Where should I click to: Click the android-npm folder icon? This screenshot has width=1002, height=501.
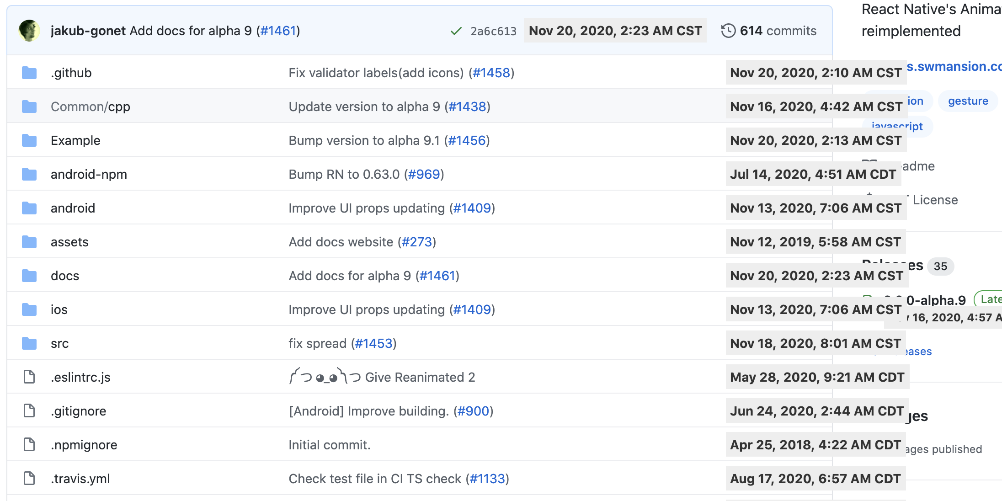[x=29, y=174]
